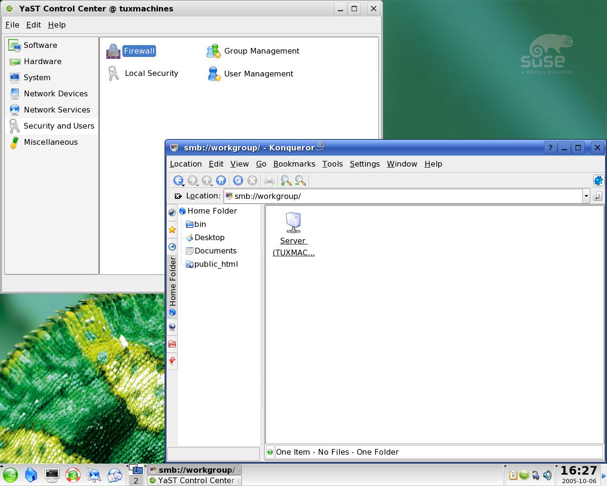Click the power plug tray icon
607x486 pixels.
point(535,475)
